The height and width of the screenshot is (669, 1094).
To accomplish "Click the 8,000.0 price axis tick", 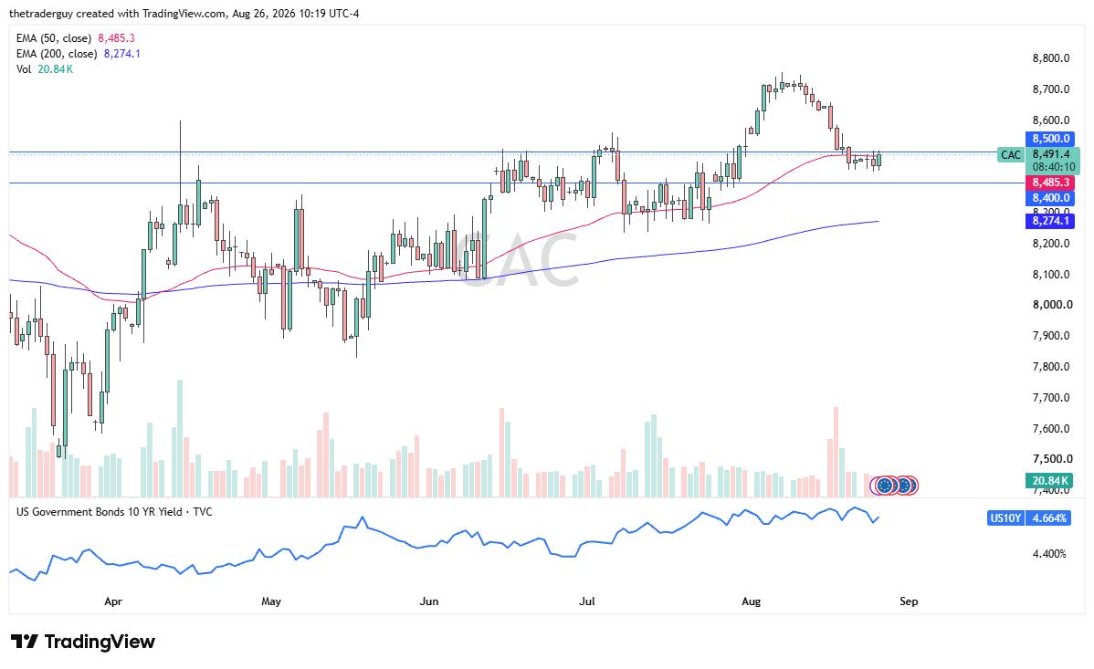I will [x=1051, y=305].
